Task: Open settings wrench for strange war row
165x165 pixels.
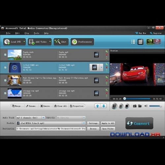Action: (107, 90)
